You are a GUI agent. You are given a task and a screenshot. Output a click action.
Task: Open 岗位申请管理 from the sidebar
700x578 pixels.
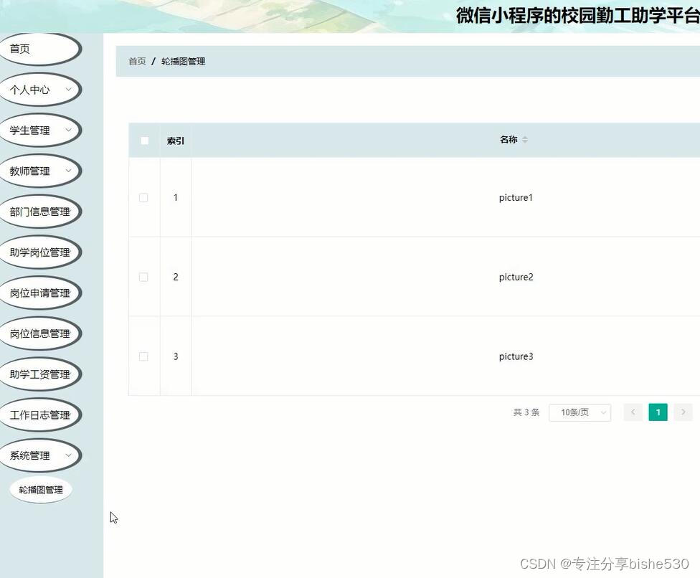tap(41, 293)
